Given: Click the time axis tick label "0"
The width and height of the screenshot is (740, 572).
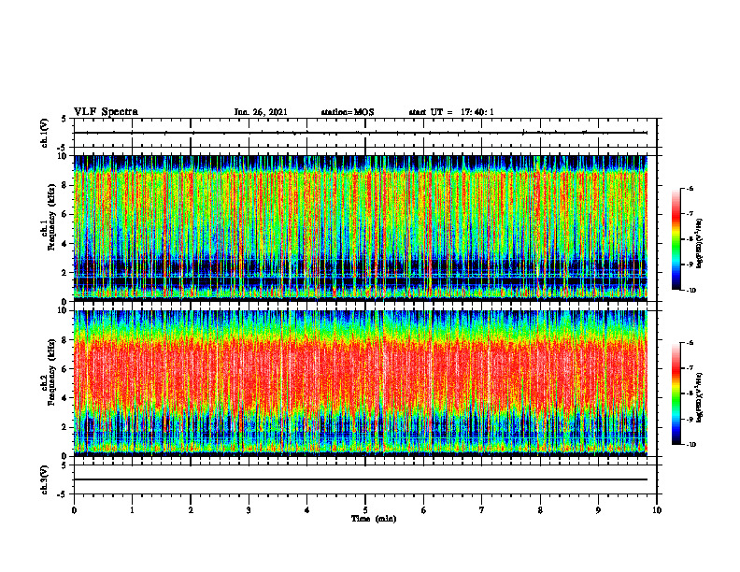Looking at the screenshot, I should coord(74,510).
